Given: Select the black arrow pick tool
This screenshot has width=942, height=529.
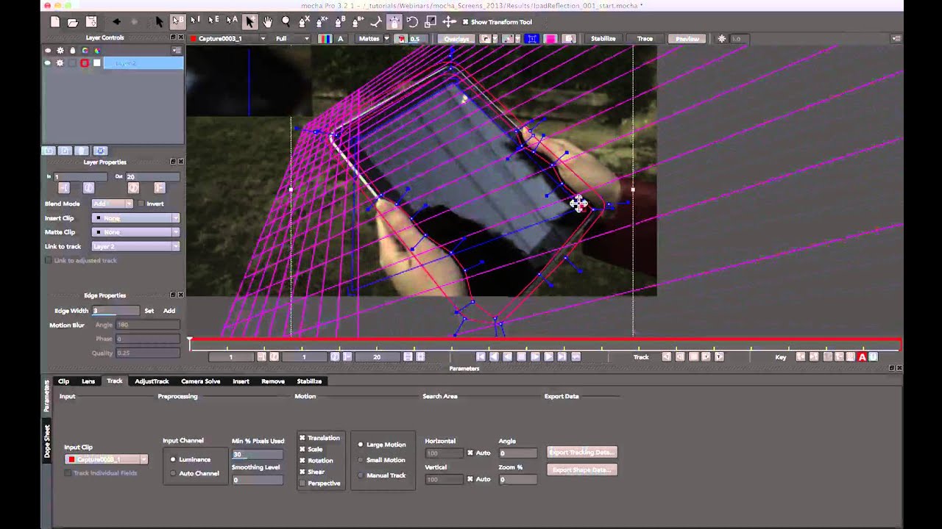Looking at the screenshot, I should 160,22.
